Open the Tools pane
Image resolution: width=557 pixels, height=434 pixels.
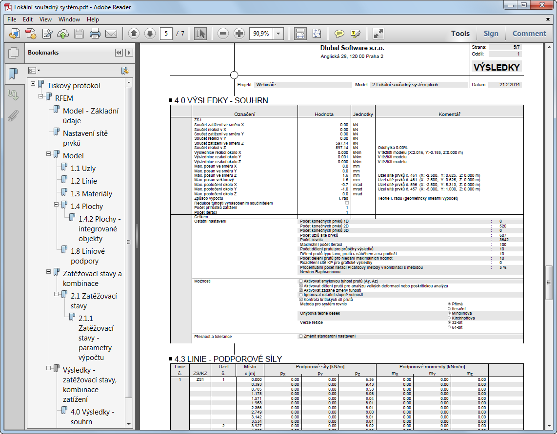(x=460, y=33)
